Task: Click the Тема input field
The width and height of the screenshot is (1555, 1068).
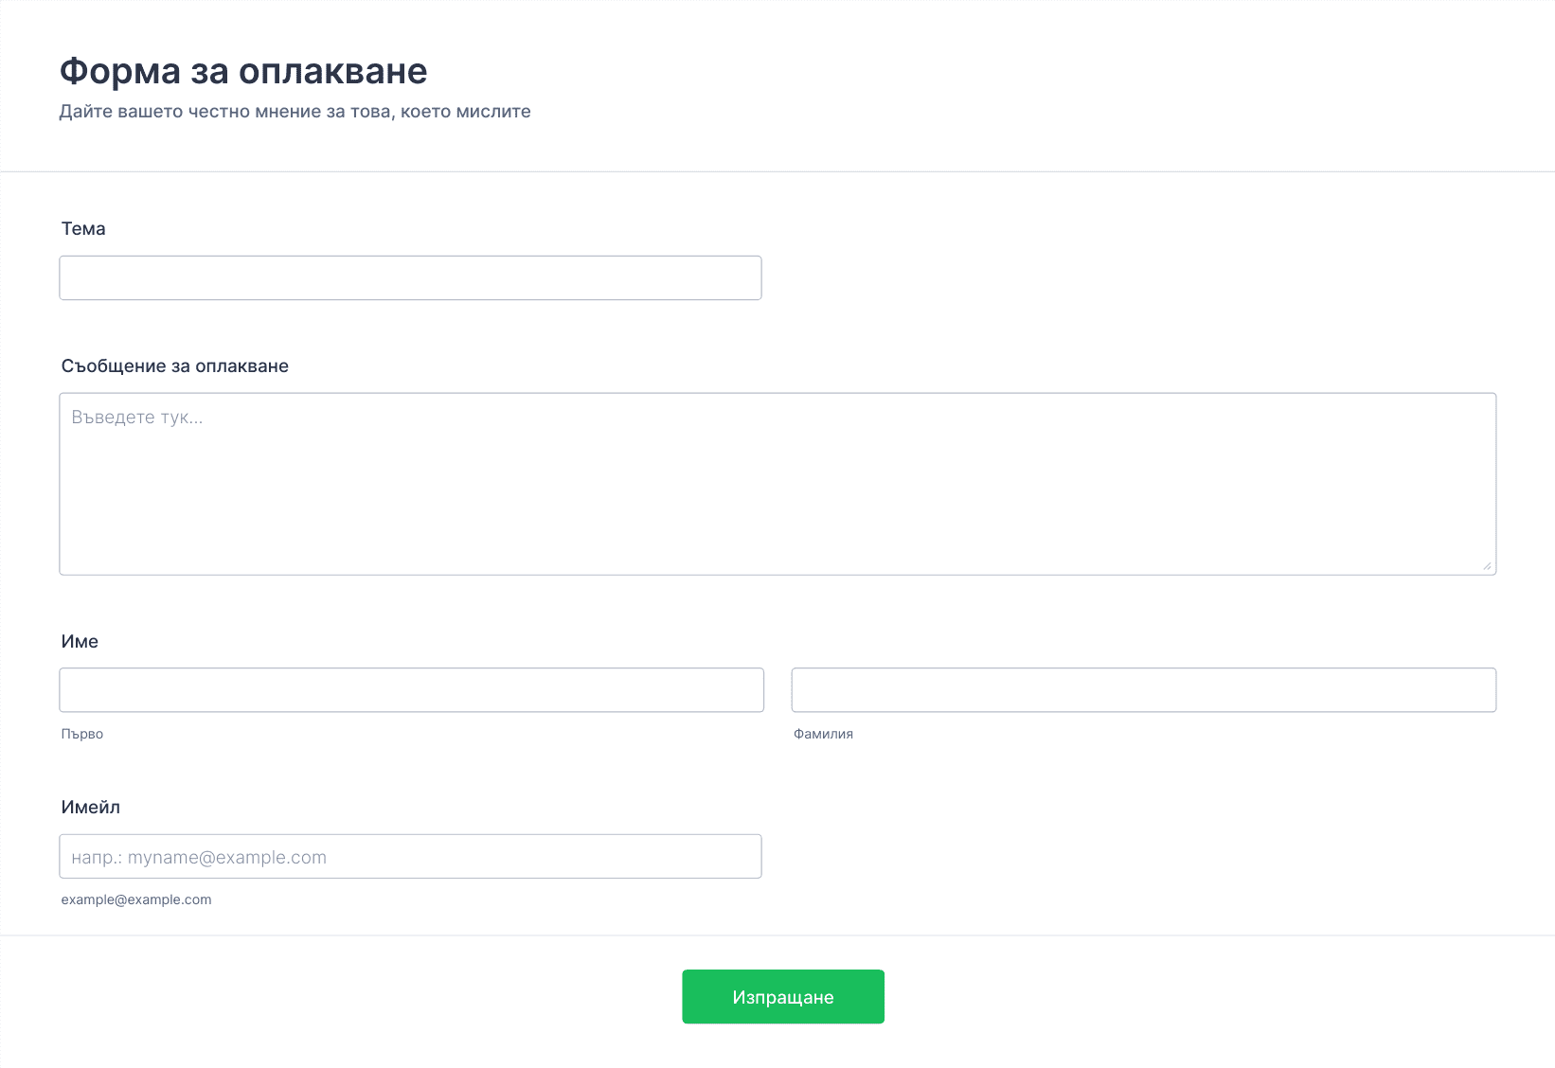Action: pyautogui.click(x=410, y=277)
